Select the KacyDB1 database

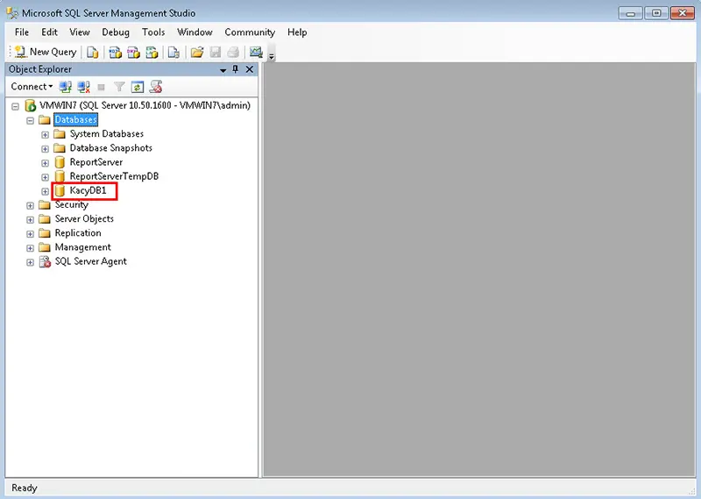(89, 190)
